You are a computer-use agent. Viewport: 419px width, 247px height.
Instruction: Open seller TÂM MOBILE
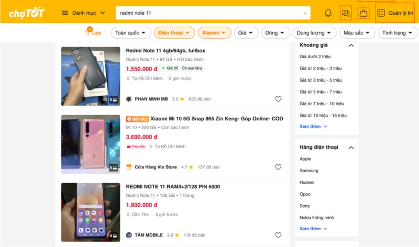point(149,235)
